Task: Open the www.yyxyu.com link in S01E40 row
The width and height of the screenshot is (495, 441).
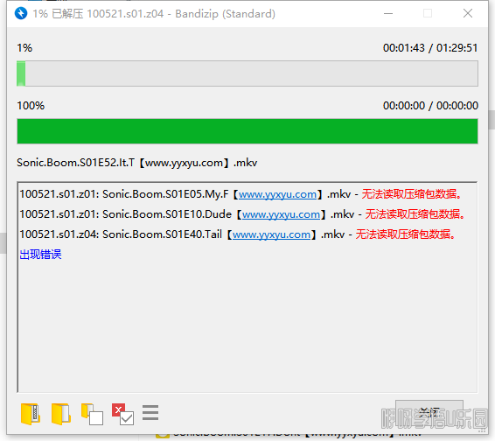Action: point(271,234)
